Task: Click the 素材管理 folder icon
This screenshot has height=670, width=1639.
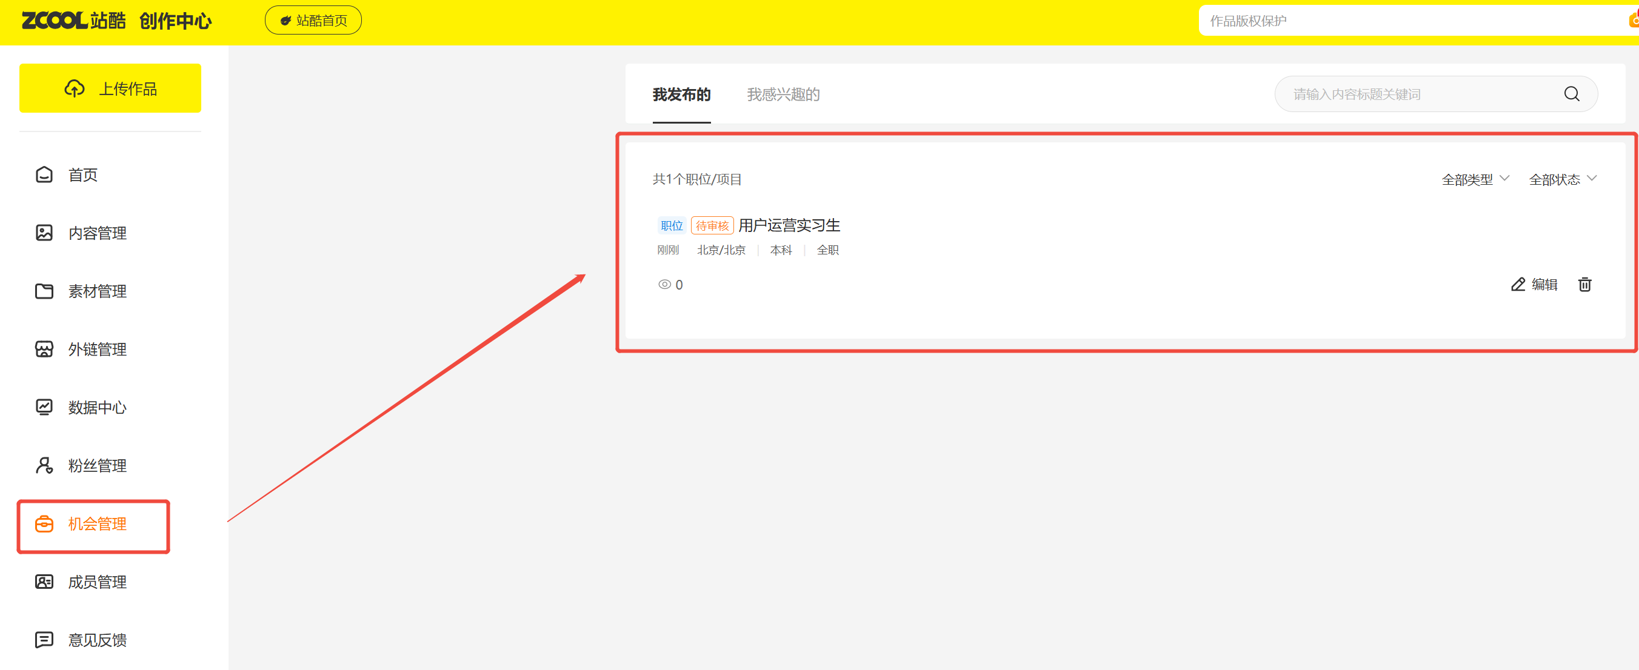Action: (44, 291)
